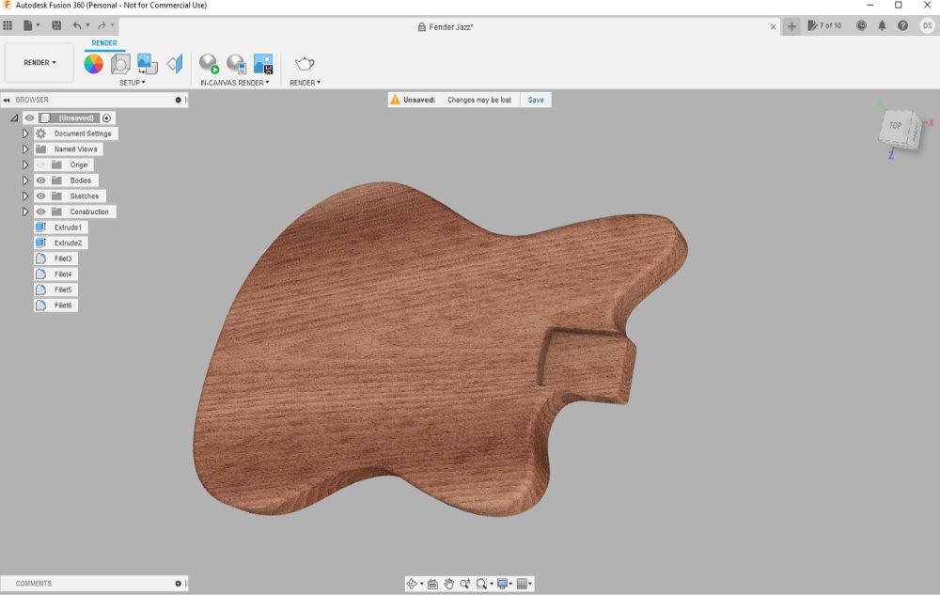Open the DS user account menu
The image size is (940, 595).
(x=927, y=25)
